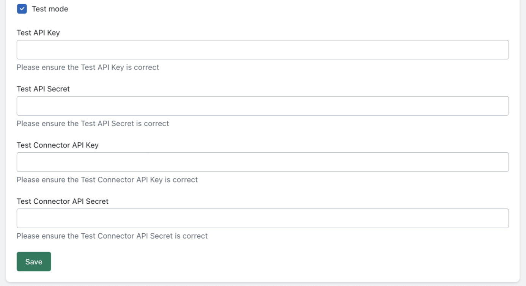Image resolution: width=526 pixels, height=286 pixels.
Task: Click the "Test Connector API Key" label
Action: click(58, 145)
